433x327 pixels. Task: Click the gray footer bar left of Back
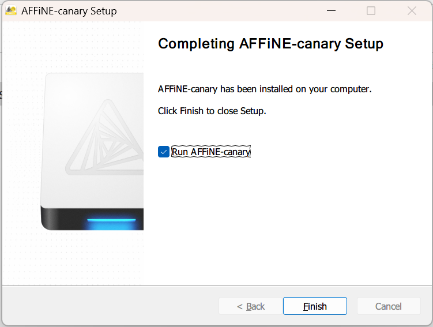coord(110,306)
